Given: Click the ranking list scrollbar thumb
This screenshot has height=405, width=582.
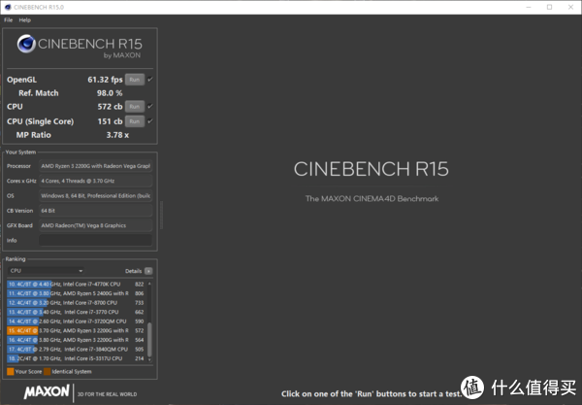Looking at the screenshot, I should coord(150,340).
